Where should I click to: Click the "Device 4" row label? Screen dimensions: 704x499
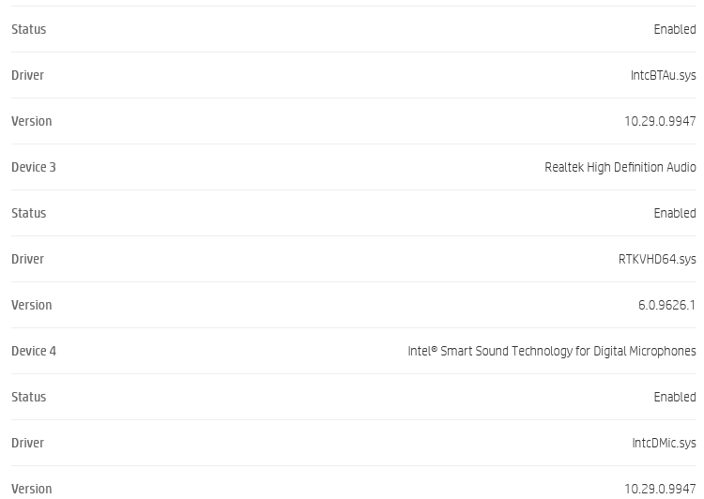(x=34, y=351)
